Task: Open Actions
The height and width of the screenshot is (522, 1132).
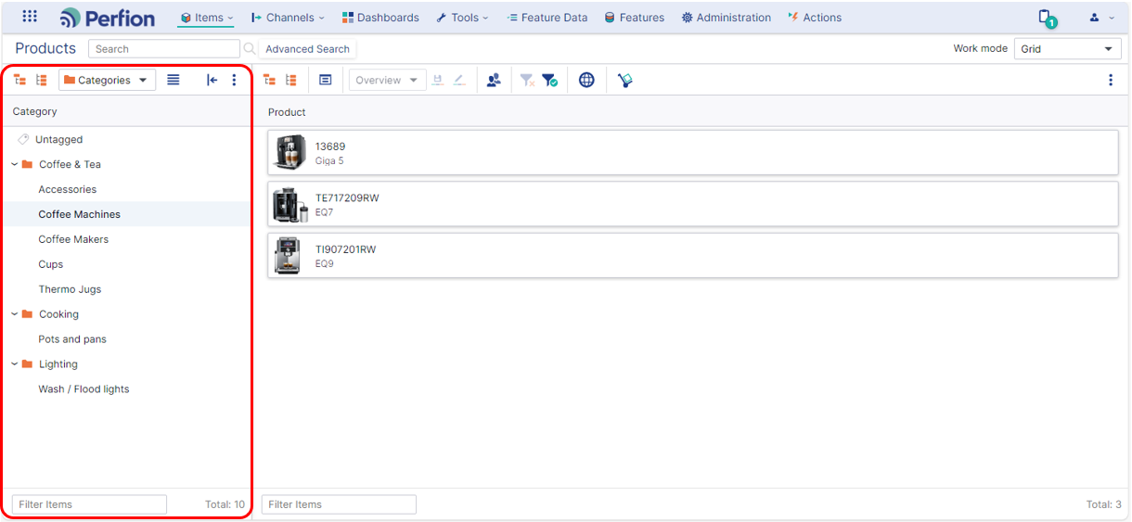Action: pyautogui.click(x=815, y=18)
